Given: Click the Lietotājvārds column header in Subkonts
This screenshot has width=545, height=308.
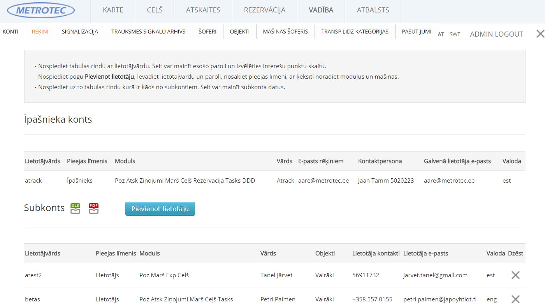Looking at the screenshot, I should click(x=42, y=253).
